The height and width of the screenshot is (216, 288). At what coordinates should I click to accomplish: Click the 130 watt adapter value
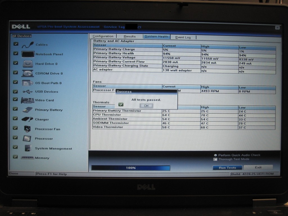177,70
